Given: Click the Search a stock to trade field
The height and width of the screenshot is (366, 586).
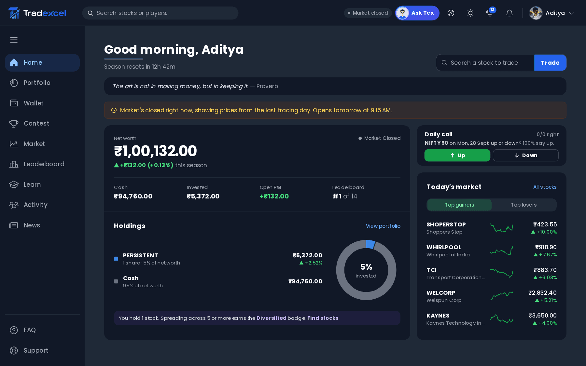Looking at the screenshot, I should click(485, 62).
